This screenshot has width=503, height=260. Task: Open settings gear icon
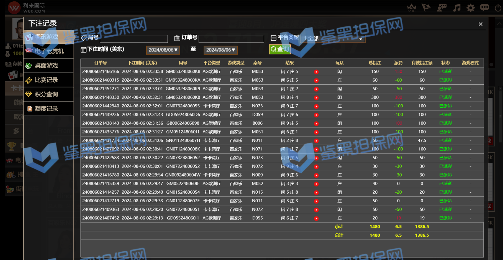pos(470,7)
